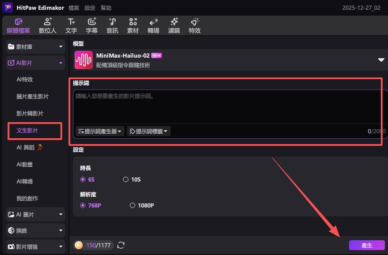Open the 檔案 menu
388x255 pixels.
74,8
